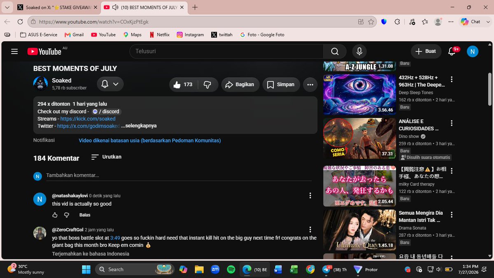Open x.com/godimsoaked Twitter link

coord(89,126)
